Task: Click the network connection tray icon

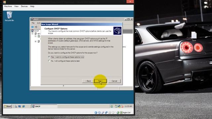Action: tap(119, 106)
